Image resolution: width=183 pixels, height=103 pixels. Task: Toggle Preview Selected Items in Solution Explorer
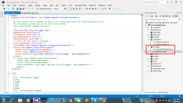tap(176, 16)
